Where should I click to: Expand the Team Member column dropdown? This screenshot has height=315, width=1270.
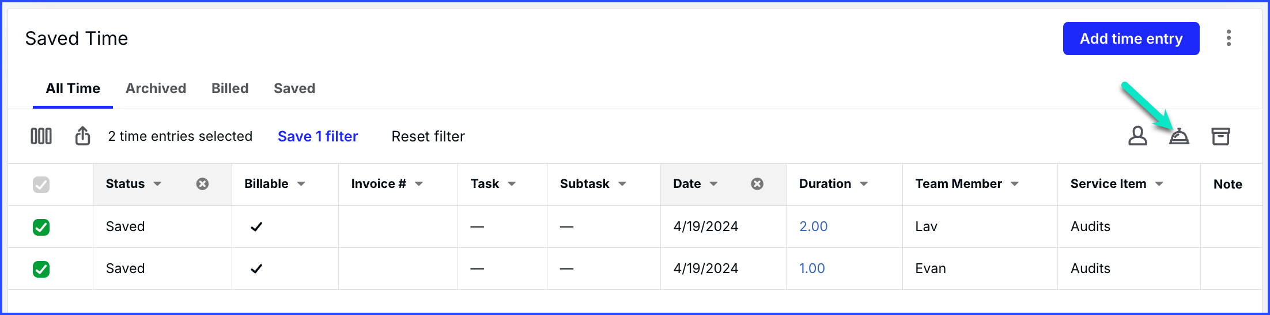[x=1015, y=184]
